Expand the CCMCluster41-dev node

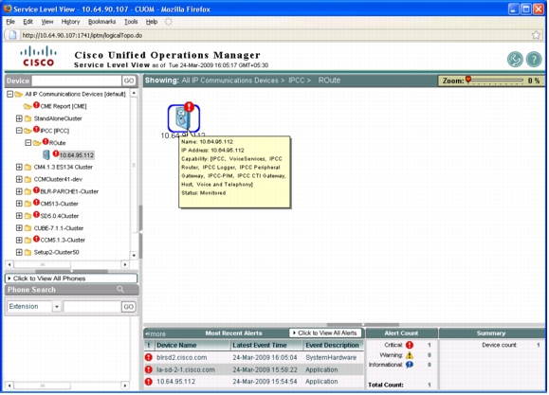pyautogui.click(x=19, y=179)
